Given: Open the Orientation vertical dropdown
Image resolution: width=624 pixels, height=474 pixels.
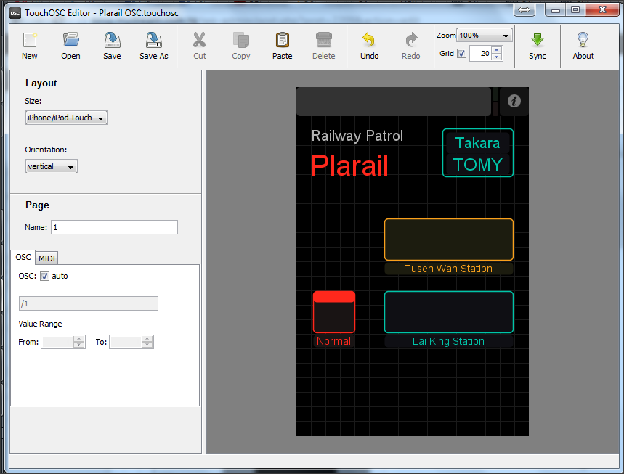Looking at the screenshot, I should tap(52, 166).
